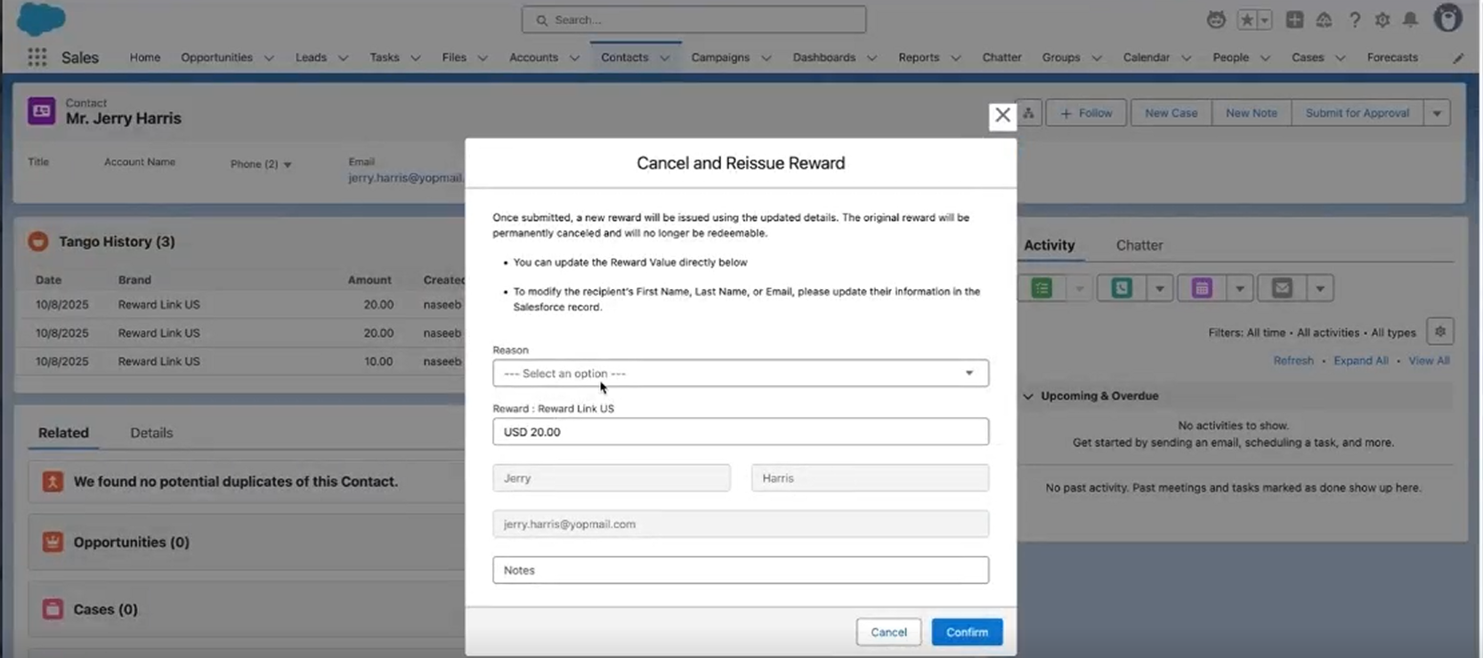Click the Confirm button
The width and height of the screenshot is (1483, 658).
click(x=967, y=632)
